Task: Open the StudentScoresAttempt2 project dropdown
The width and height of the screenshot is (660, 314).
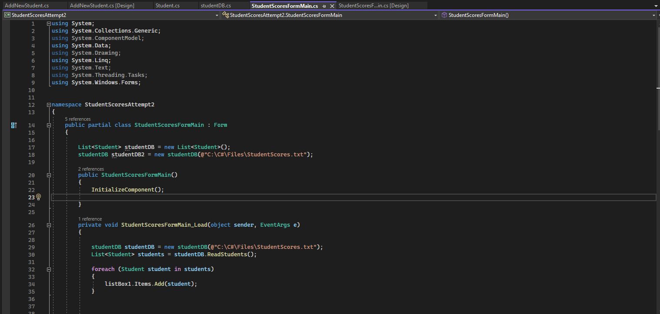Action: (217, 15)
